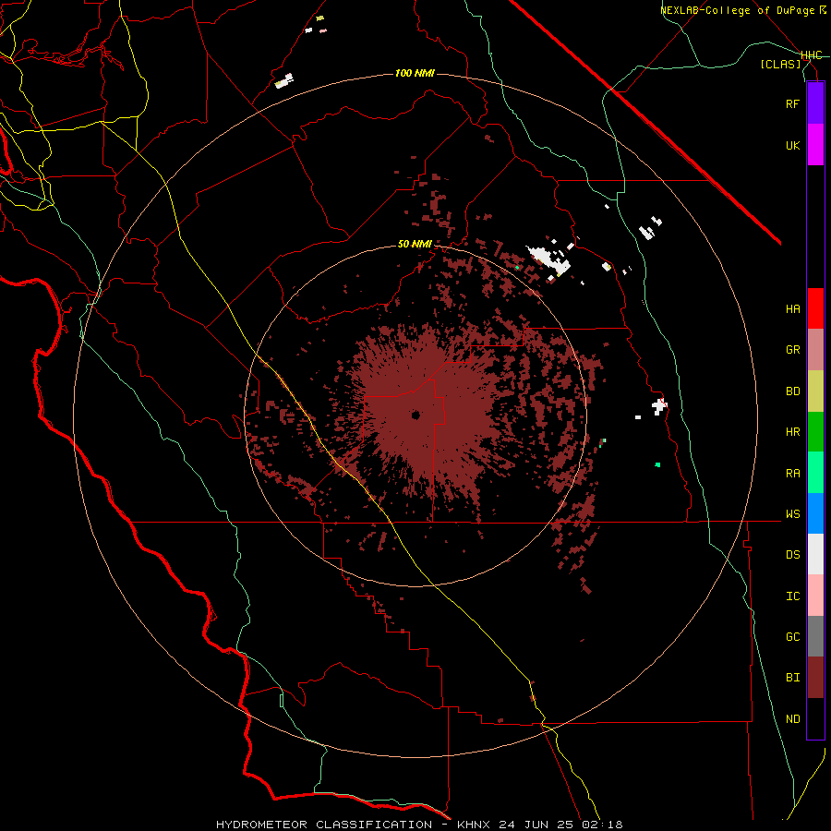Click the BD legend label

tap(792, 391)
